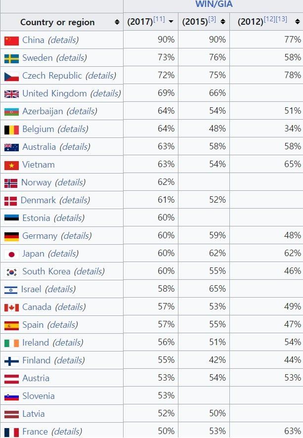The image size is (303, 438).
Task: Click the Sweden flag icon
Action: point(11,58)
